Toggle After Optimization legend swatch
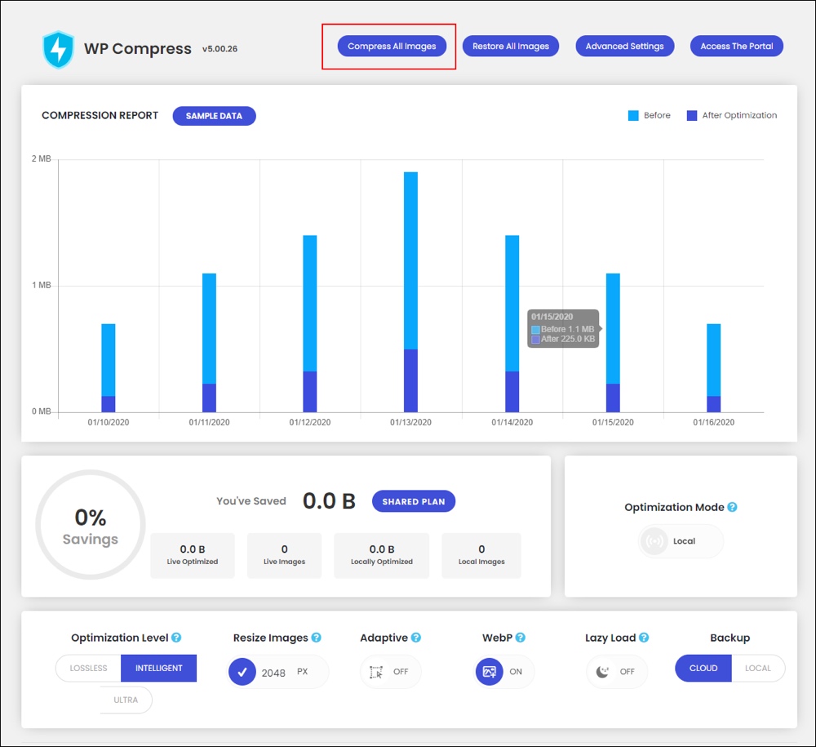This screenshot has width=816, height=747. point(692,116)
